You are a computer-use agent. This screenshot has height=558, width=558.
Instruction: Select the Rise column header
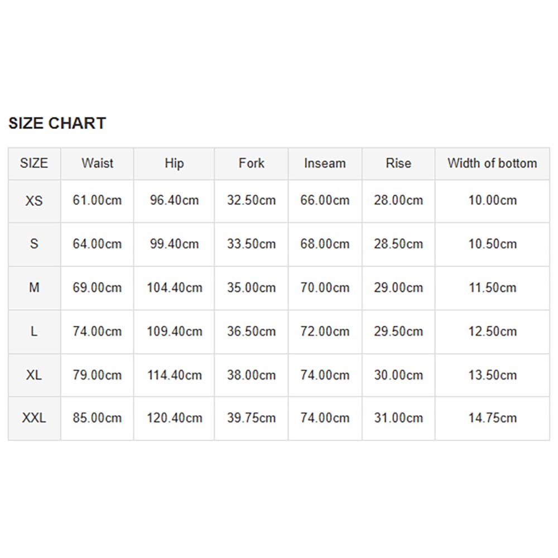tap(398, 163)
